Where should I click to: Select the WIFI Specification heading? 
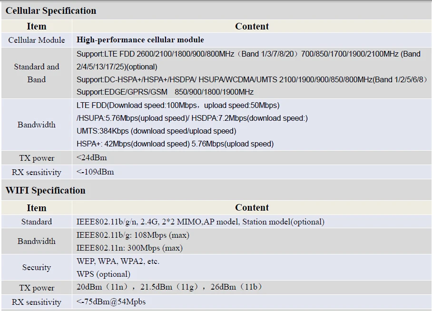coord(46,190)
